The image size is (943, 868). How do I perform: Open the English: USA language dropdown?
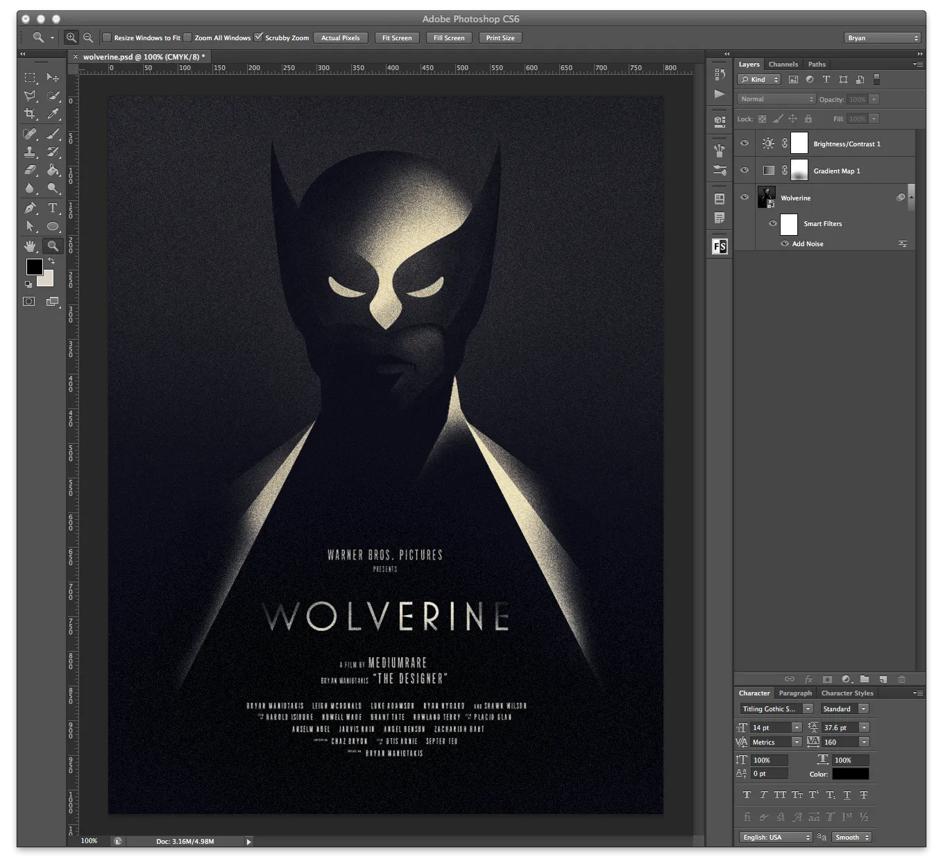tap(775, 837)
